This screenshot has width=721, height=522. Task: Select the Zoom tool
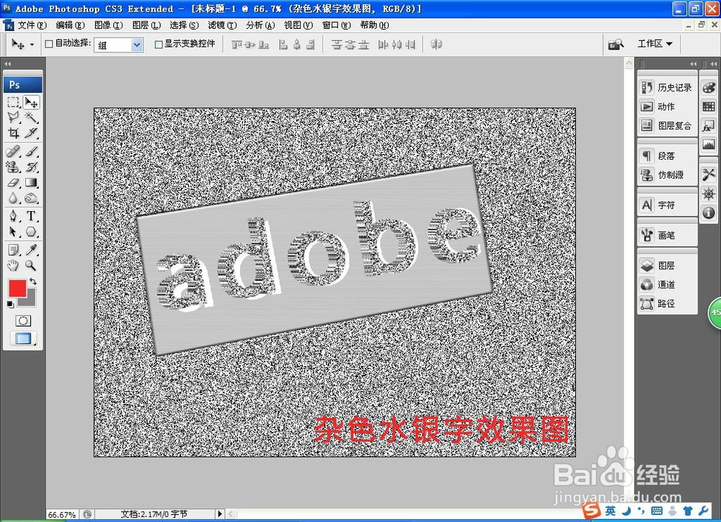[x=31, y=266]
